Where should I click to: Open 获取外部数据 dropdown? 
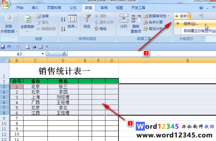point(9,23)
